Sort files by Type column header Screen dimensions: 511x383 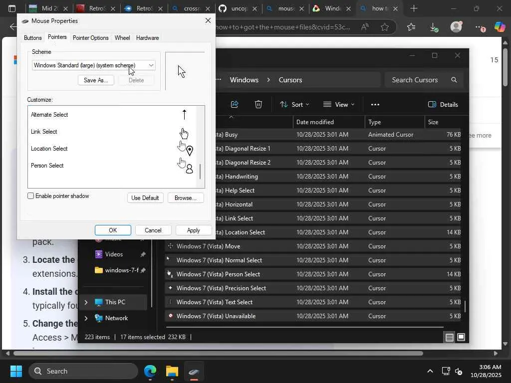coord(394,122)
